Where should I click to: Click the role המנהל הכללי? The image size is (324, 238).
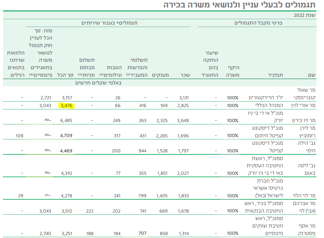(269, 106)
